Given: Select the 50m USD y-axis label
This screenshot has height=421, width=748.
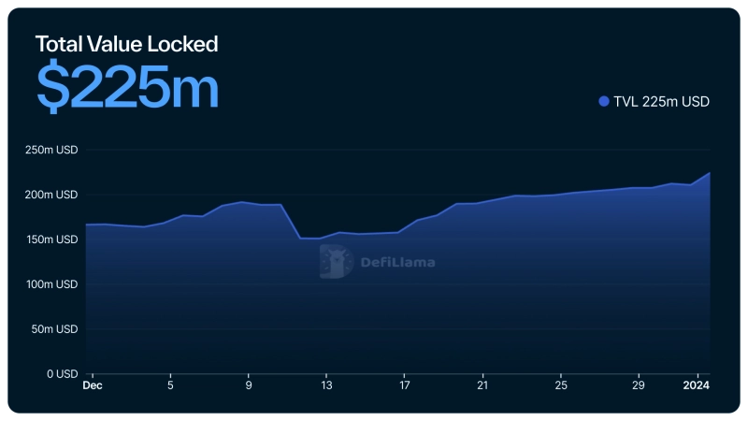Looking at the screenshot, I should coord(54,329).
